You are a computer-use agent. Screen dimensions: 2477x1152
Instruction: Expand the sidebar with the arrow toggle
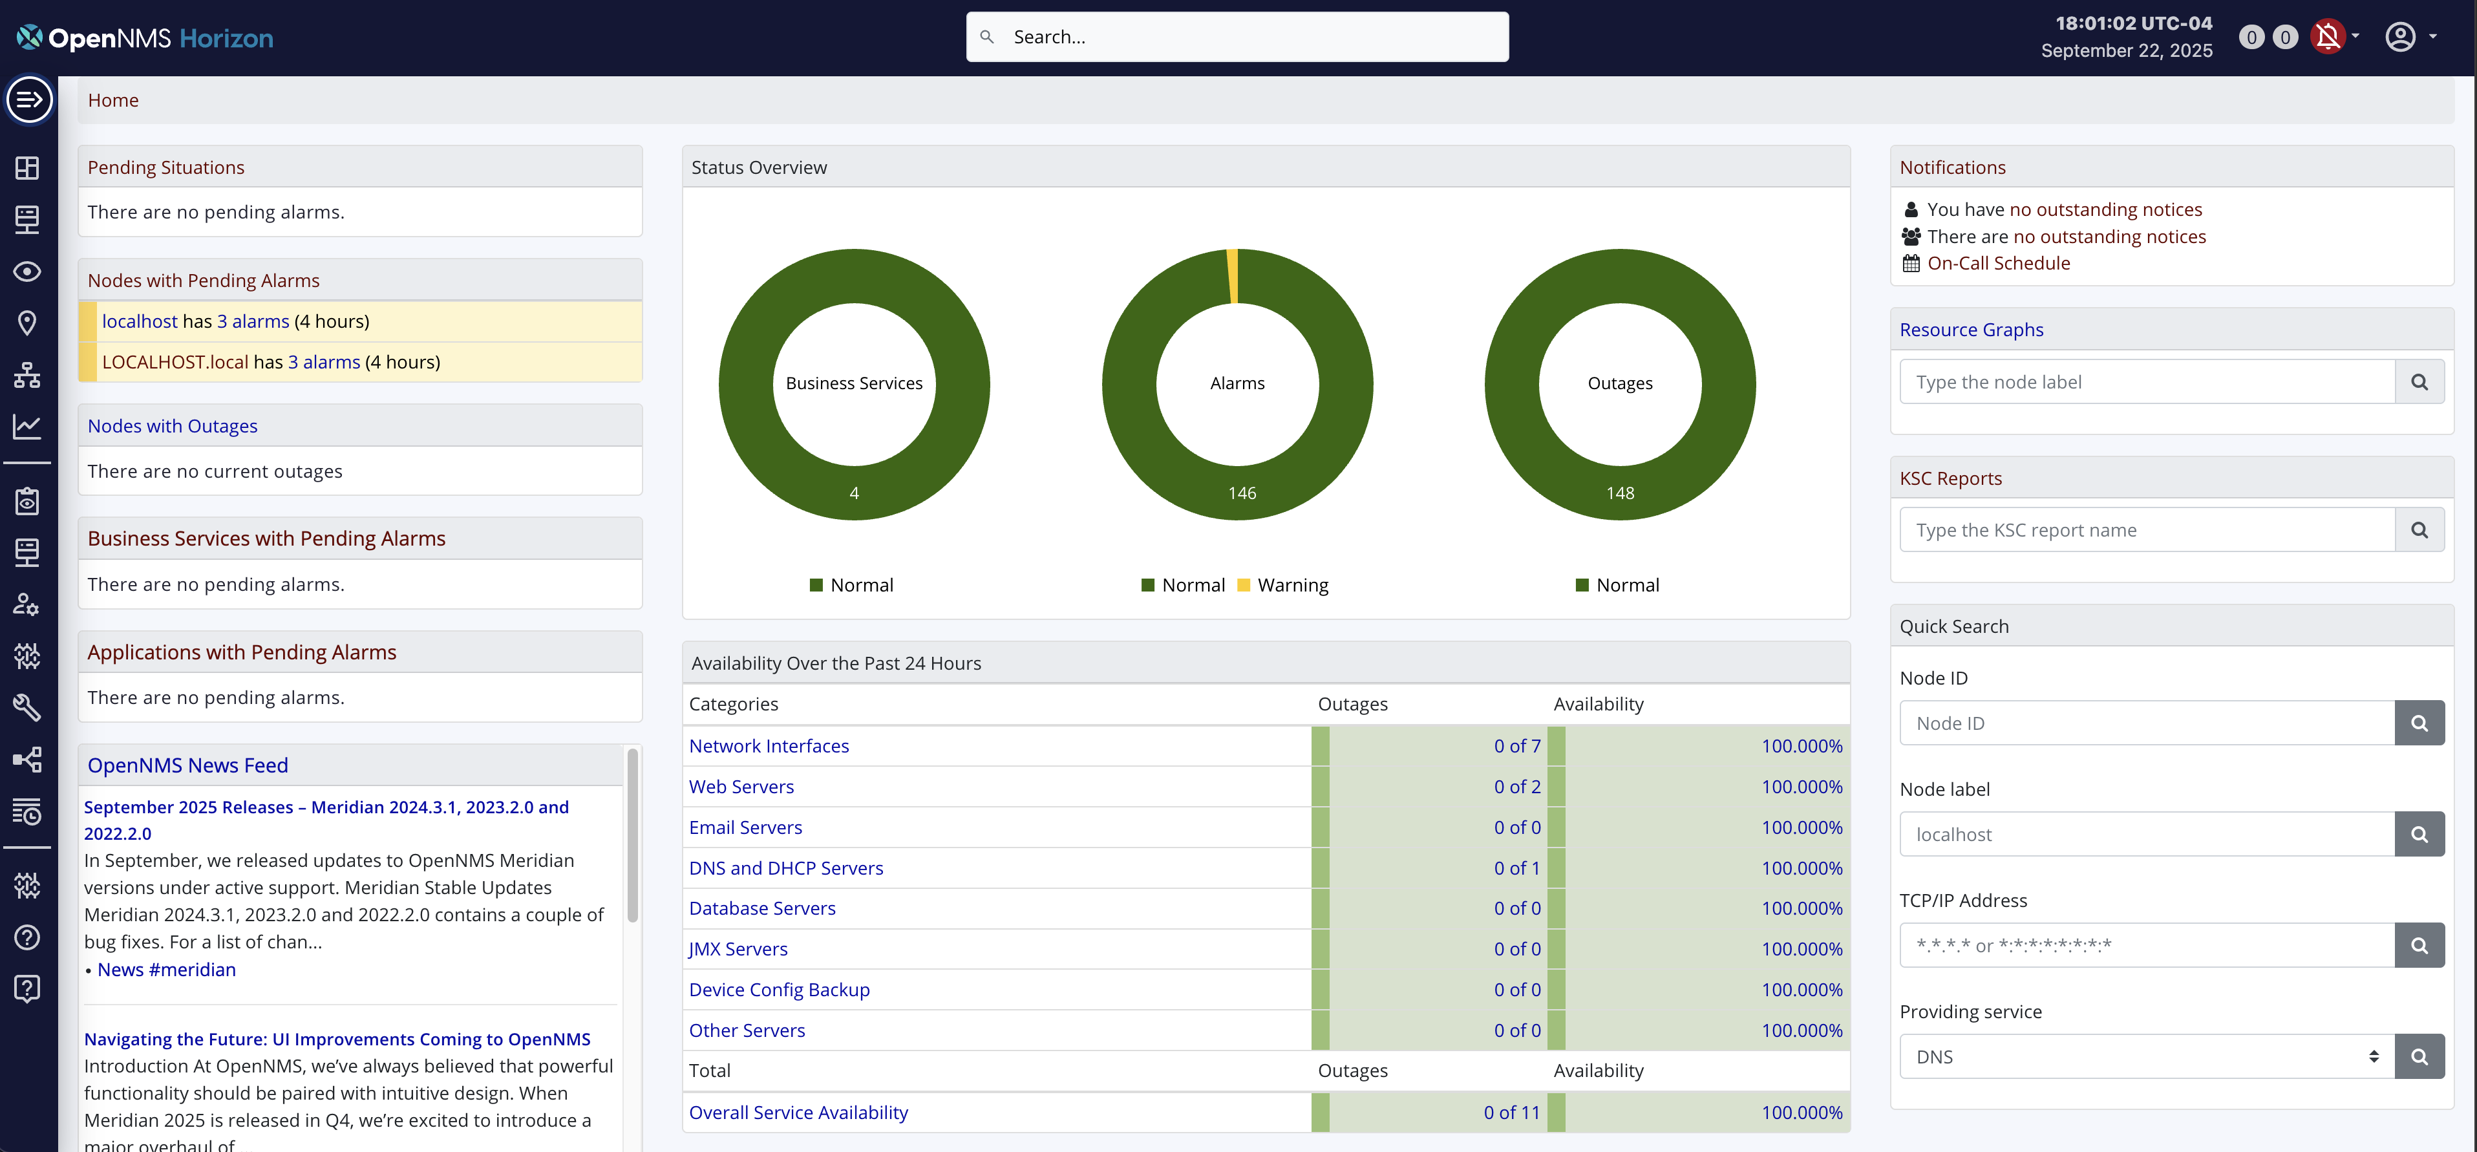click(x=30, y=99)
